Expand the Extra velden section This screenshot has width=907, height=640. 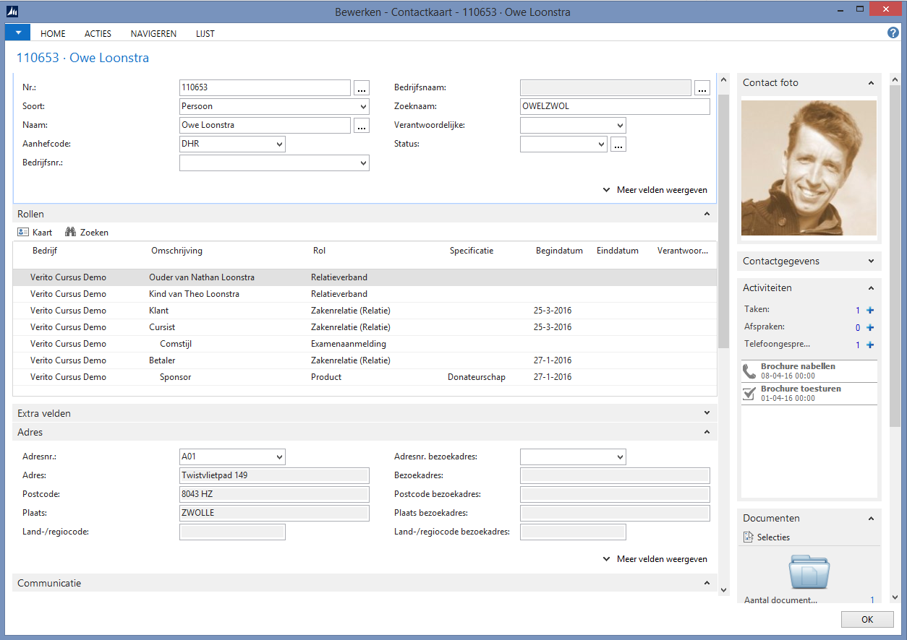point(707,413)
